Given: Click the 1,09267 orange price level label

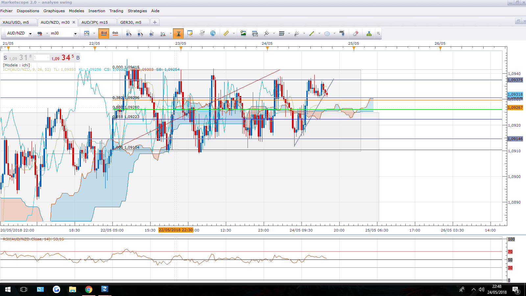Looking at the screenshot, I should tap(515, 108).
